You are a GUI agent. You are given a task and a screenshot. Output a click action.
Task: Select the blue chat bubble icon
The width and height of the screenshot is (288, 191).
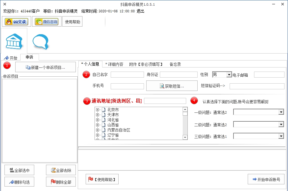(41, 41)
